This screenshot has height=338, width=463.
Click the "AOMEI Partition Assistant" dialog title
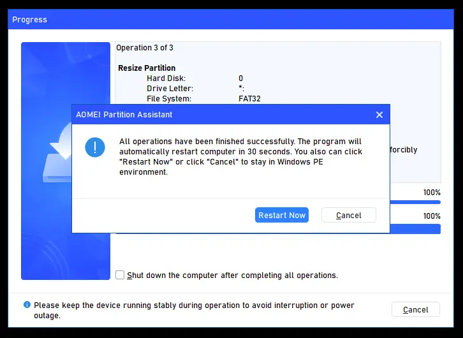(x=124, y=115)
